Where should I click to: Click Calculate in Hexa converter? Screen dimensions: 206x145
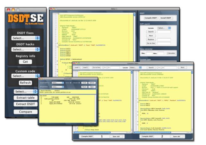(x=171, y=53)
